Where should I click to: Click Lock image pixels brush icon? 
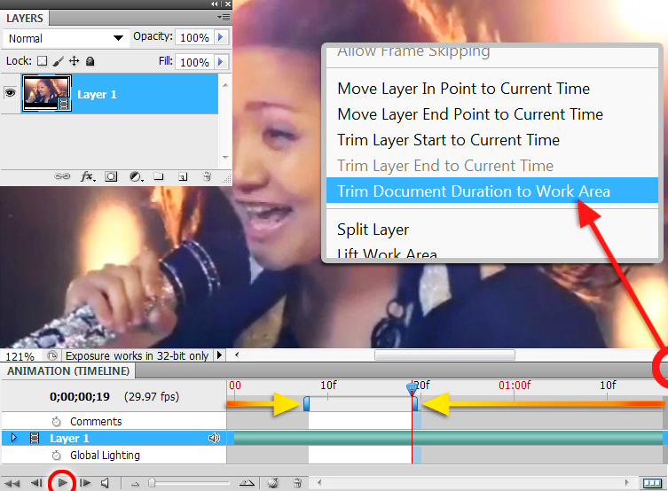[58, 61]
